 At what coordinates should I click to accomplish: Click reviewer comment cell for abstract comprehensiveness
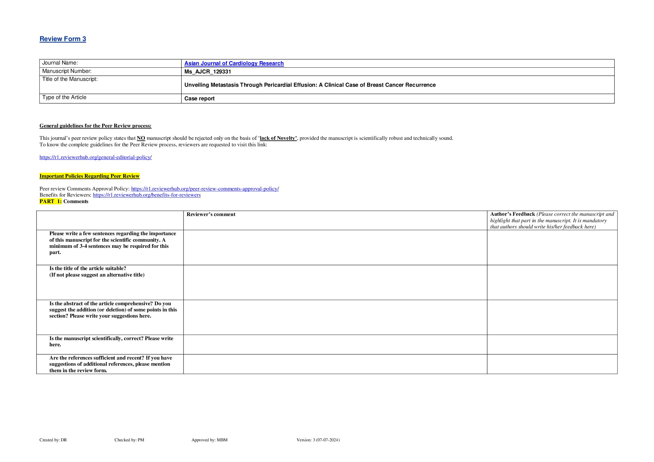pos(335,317)
